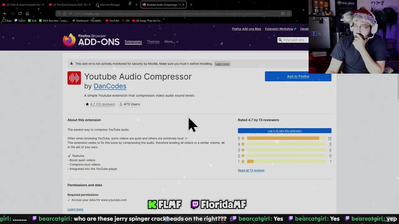Click the 2 star rating row
Viewport: 399px width, 224px height.
click(x=285, y=156)
